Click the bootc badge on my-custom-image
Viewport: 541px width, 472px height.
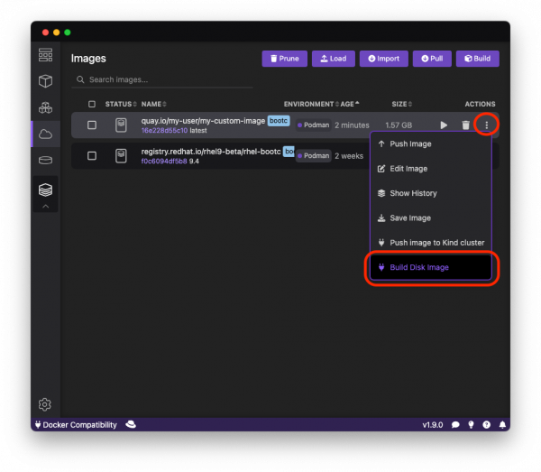click(x=279, y=121)
